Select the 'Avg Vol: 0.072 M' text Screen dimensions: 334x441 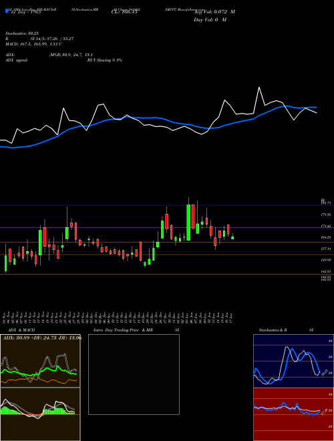[x=214, y=12]
